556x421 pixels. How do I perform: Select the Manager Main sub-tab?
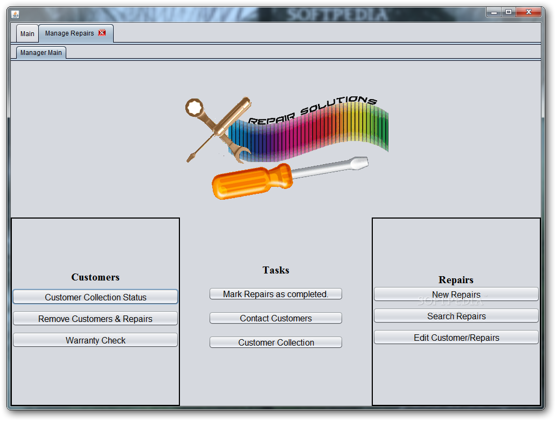coord(41,52)
